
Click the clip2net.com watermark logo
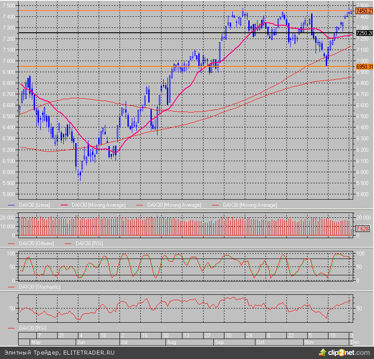point(344,352)
